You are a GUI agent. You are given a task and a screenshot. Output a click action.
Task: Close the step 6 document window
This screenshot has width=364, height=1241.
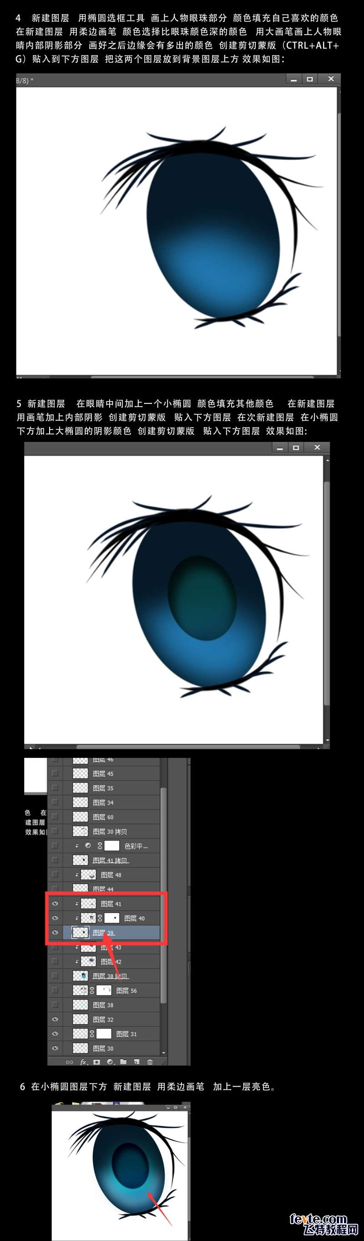point(185,1107)
